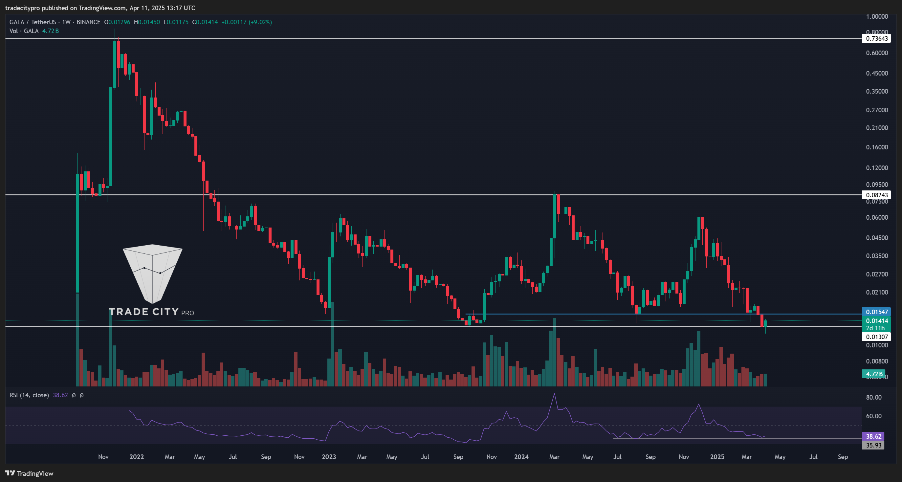Click the 0.45000 price axis tick
The image size is (902, 482).
pos(877,73)
